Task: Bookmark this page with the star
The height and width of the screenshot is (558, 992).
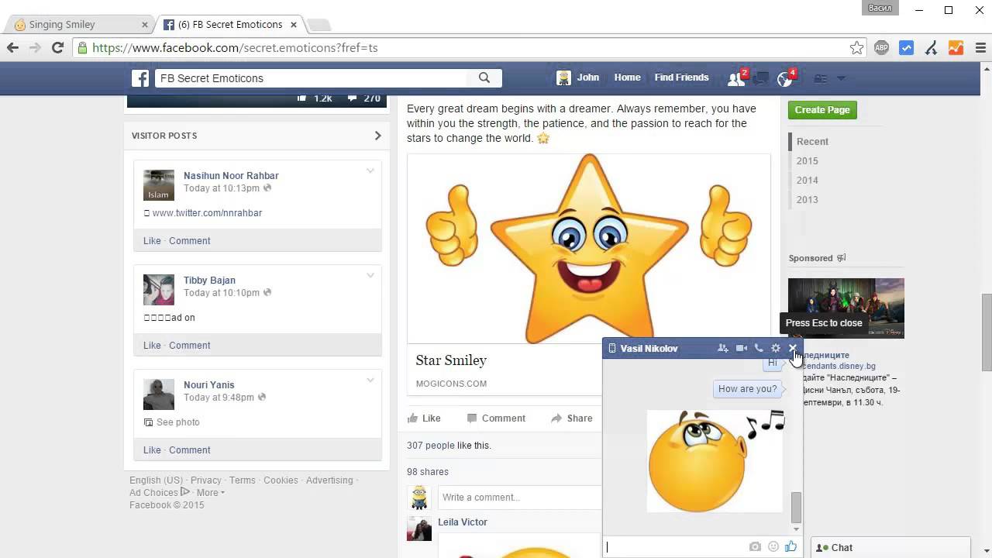Action: [x=856, y=48]
